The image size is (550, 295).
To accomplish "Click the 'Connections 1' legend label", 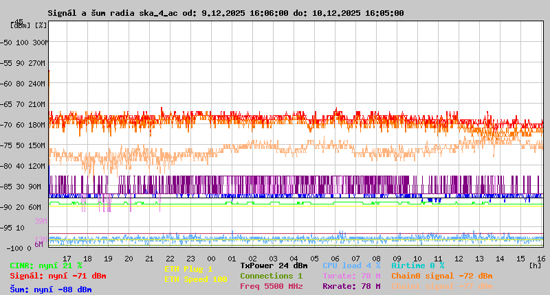I will coord(271,276).
